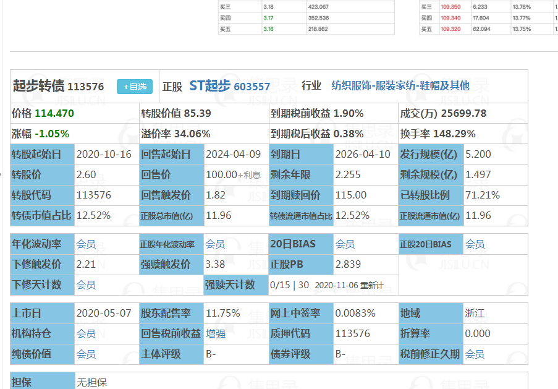Click the 会员 link beside 正股年化波动率
558x389 pixels.
215,244
